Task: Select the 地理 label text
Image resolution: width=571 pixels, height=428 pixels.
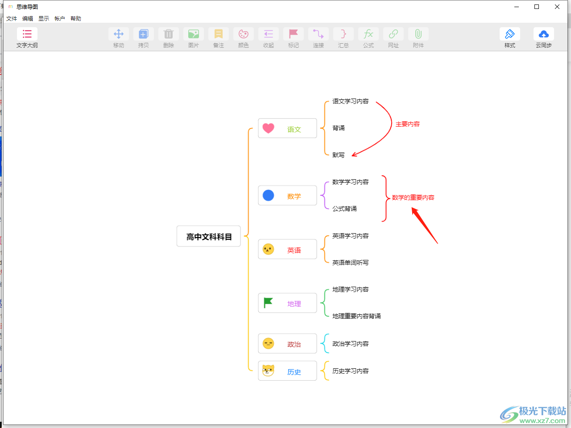Action: pos(294,304)
